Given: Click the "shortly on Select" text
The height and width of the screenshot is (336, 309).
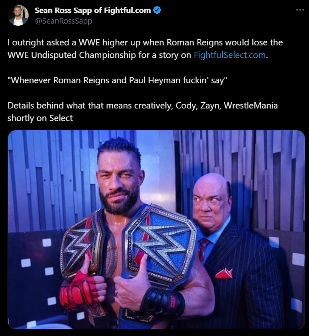Looking at the screenshot, I should click(x=40, y=118).
